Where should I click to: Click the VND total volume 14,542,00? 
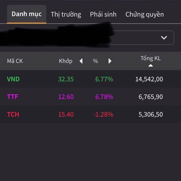(149, 79)
